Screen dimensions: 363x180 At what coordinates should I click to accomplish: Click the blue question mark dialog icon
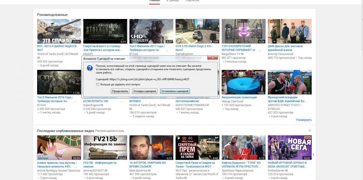tap(90, 68)
